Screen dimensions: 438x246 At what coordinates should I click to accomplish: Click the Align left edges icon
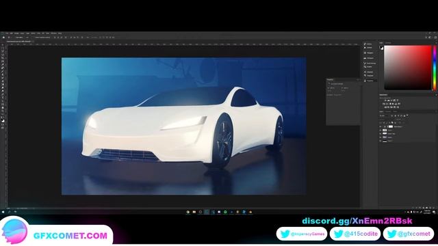(55, 37)
